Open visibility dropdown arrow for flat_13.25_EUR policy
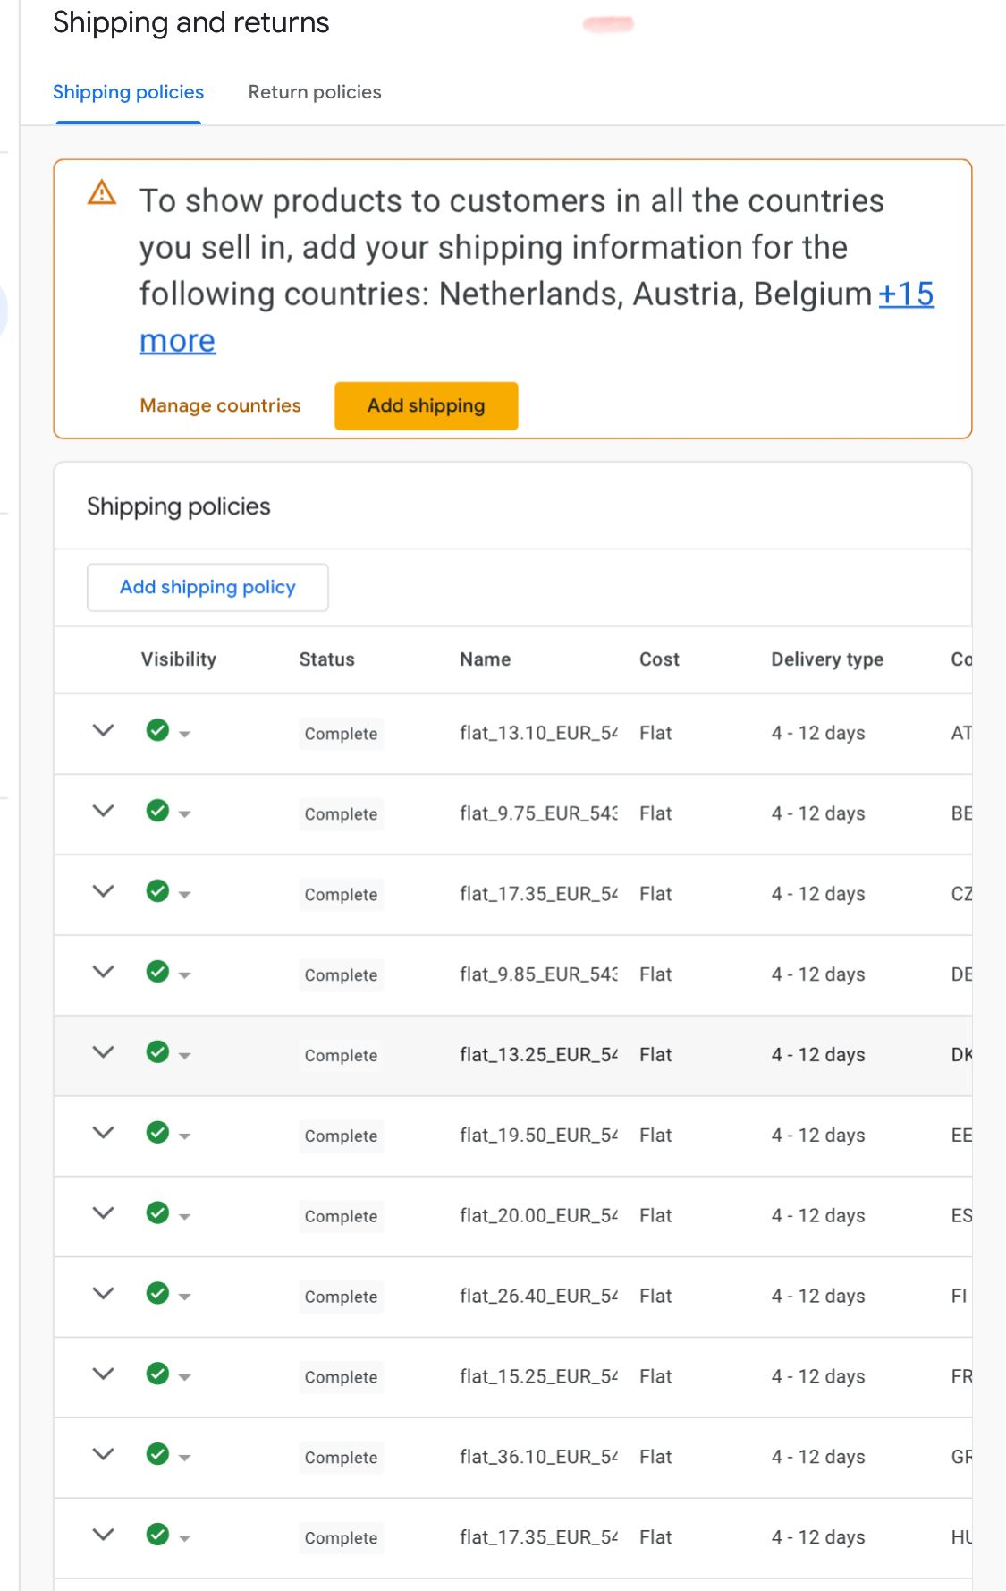Image resolution: width=1006 pixels, height=1591 pixels. (185, 1056)
